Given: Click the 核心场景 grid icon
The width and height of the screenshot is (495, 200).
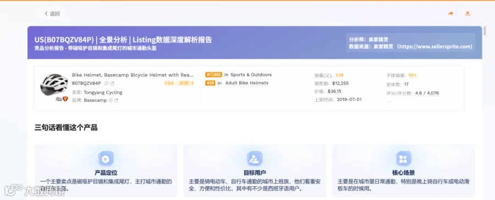Looking at the screenshot, I should pos(404,159).
